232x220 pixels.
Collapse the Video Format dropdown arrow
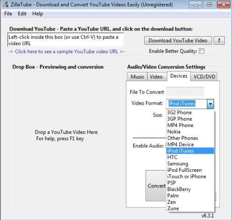pyautogui.click(x=211, y=104)
